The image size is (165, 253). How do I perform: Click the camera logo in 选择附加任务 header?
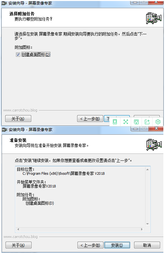(154, 18)
